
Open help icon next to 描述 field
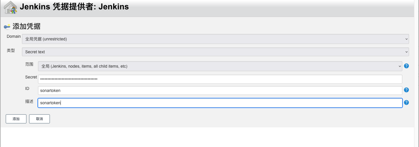406,102
